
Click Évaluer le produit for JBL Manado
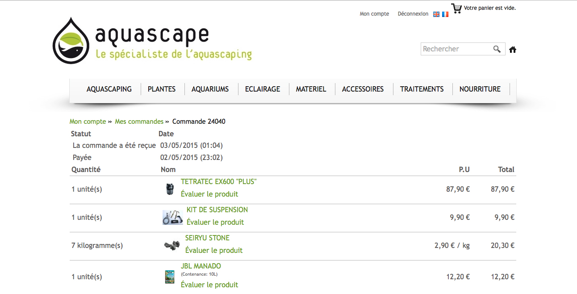209,285
